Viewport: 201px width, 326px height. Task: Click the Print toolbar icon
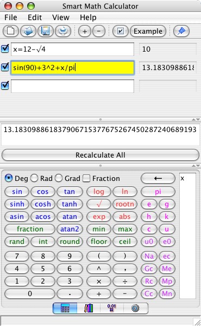point(63,31)
